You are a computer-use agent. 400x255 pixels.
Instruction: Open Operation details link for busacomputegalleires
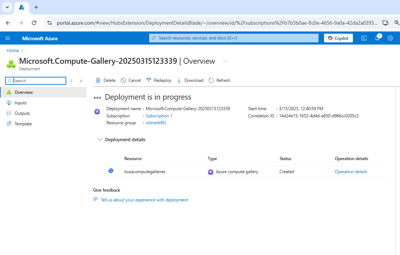pos(351,172)
